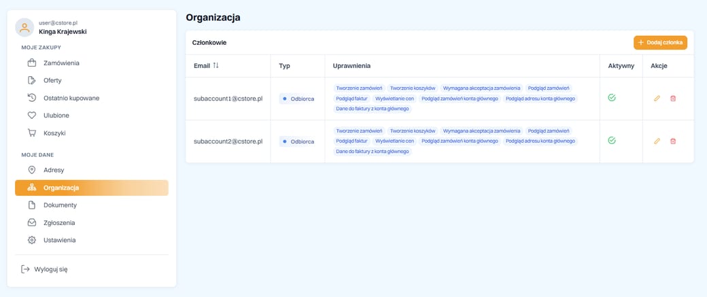Viewport: 707px width, 297px height.
Task: Open Zamówienia in sidebar menu
Action: (92, 63)
